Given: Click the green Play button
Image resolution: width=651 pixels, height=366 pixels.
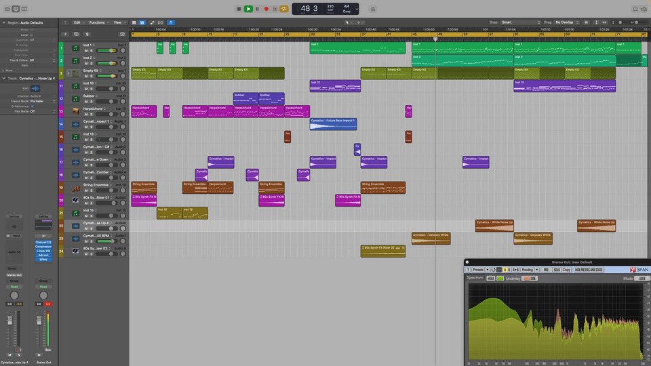Looking at the screenshot, I should point(248,9).
